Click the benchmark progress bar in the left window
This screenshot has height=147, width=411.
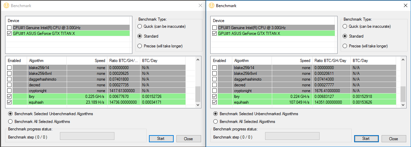click(x=87, y=136)
